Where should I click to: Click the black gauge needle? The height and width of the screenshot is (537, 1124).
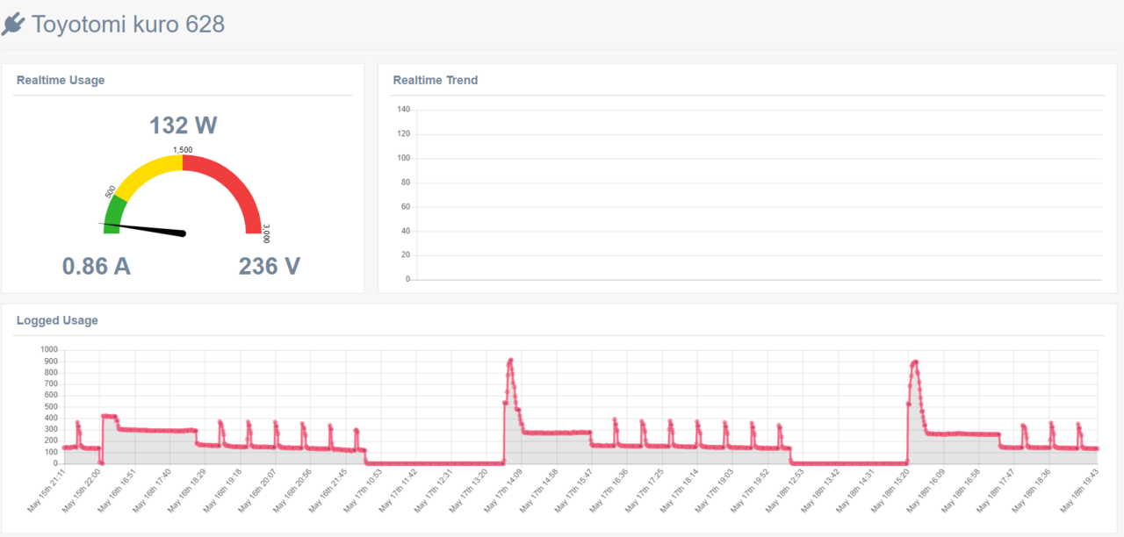143,228
